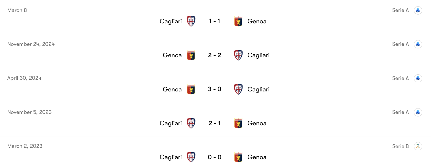Click the 2 - 2 scoreline from November 24
The image size is (431, 168).
pyautogui.click(x=214, y=55)
